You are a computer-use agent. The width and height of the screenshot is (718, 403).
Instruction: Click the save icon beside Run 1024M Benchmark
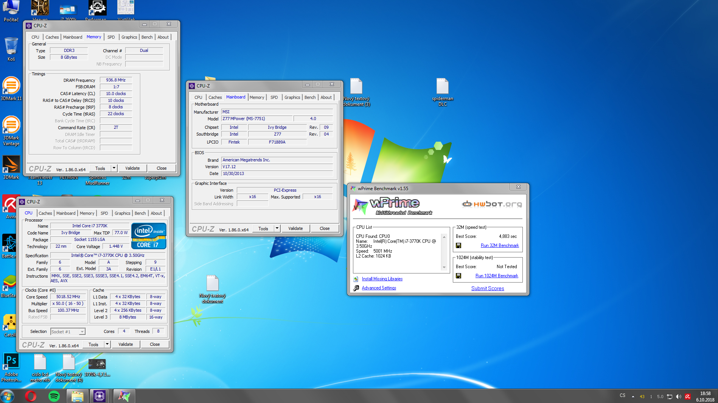(x=458, y=276)
